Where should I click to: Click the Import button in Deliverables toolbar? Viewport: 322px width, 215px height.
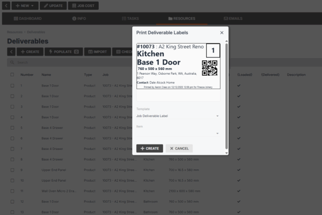point(97,52)
